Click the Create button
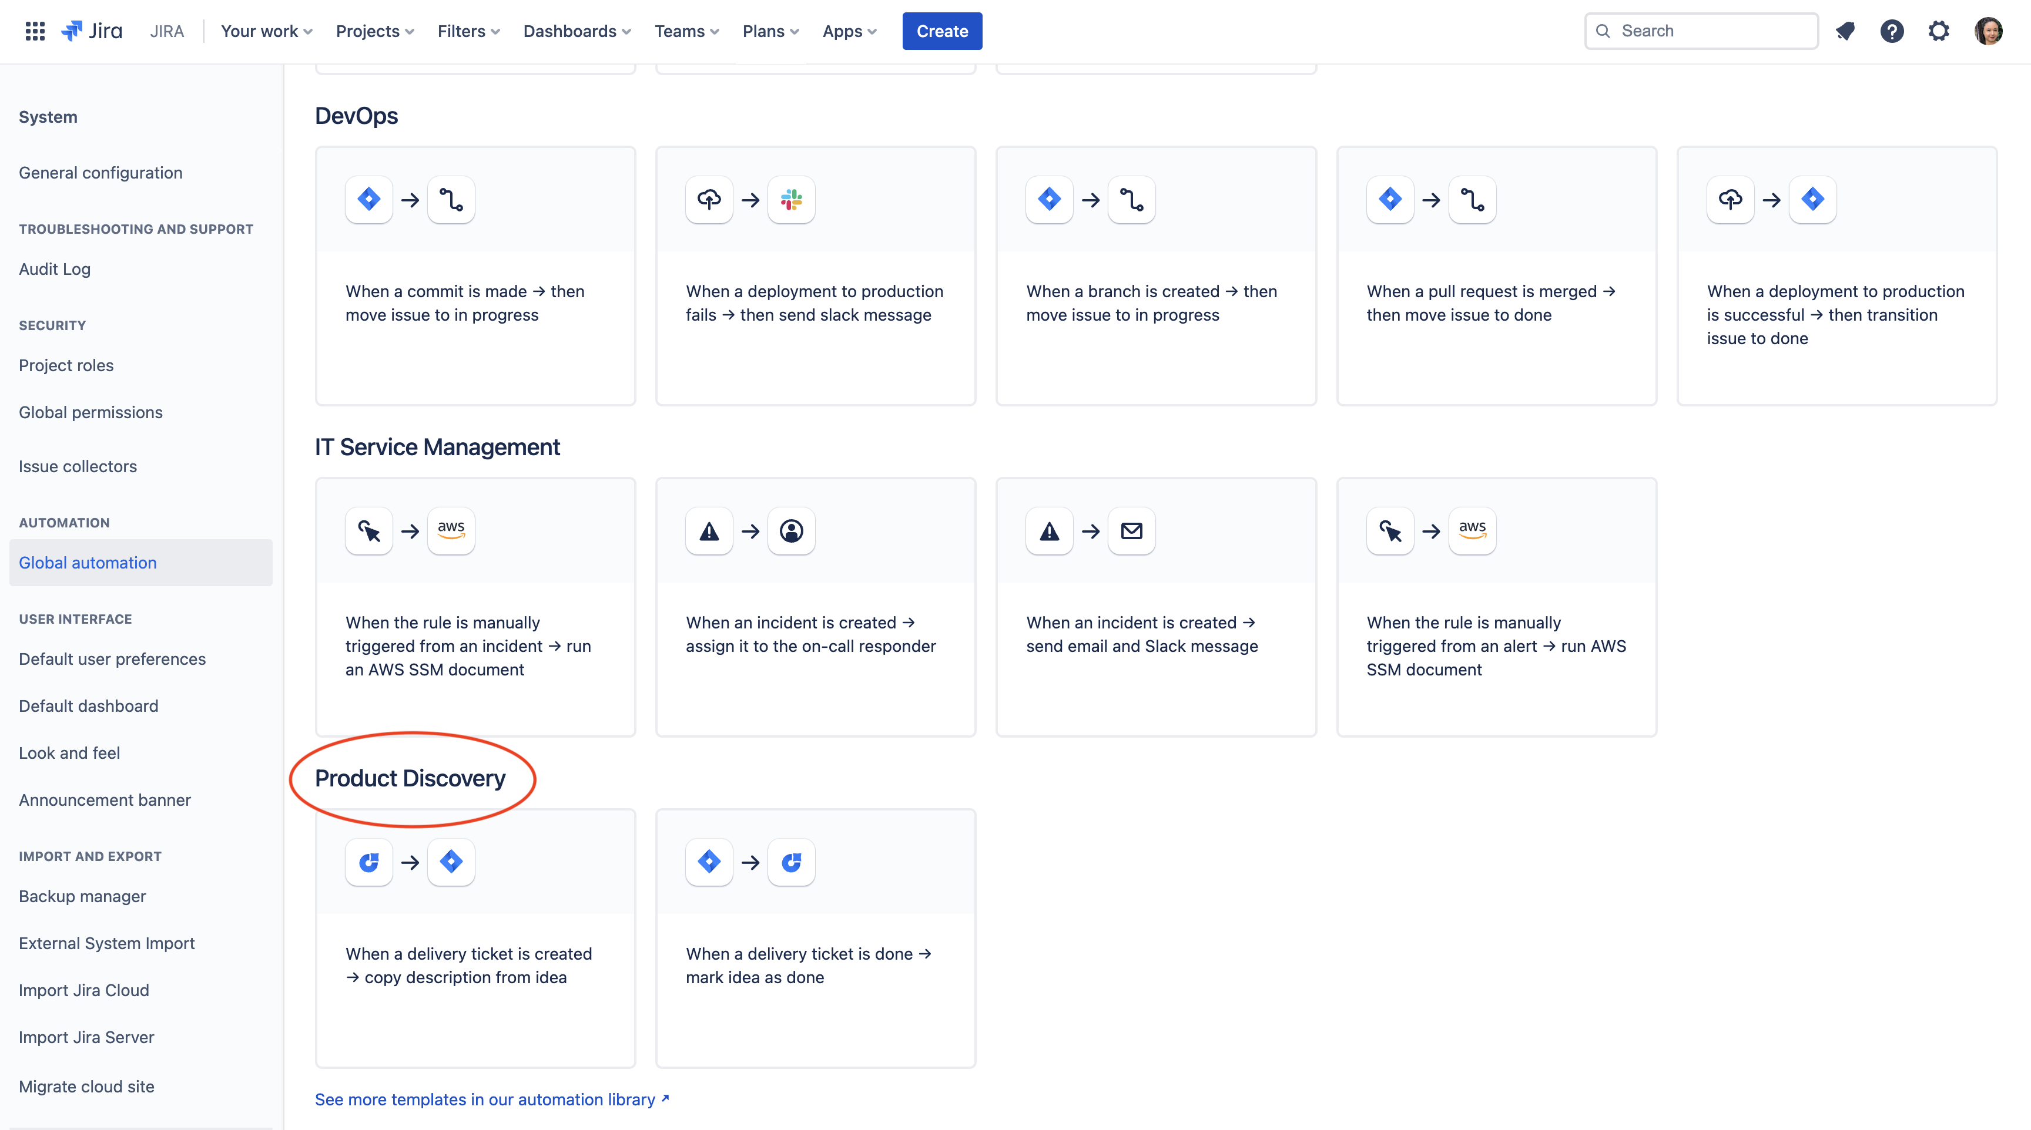 [941, 31]
